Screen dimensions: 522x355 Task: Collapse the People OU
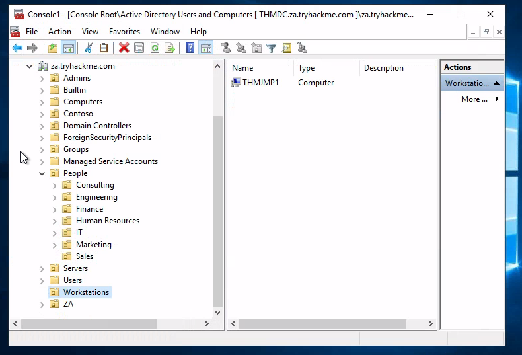(x=42, y=173)
